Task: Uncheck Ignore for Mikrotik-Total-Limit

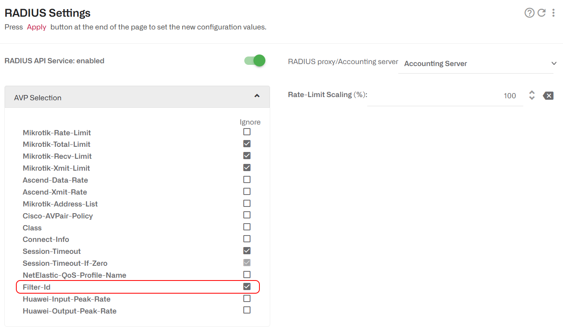Action: click(247, 144)
